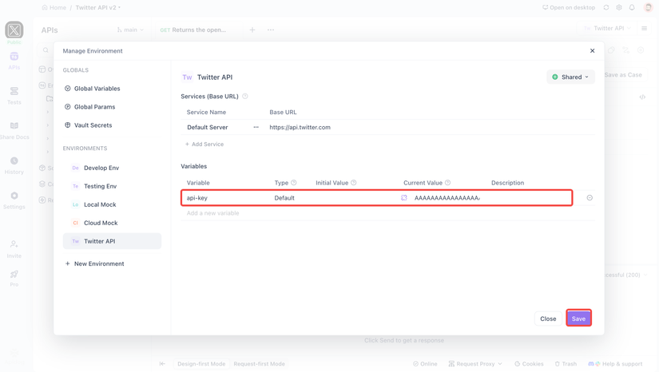Select the Twitter API environment

pos(112,241)
